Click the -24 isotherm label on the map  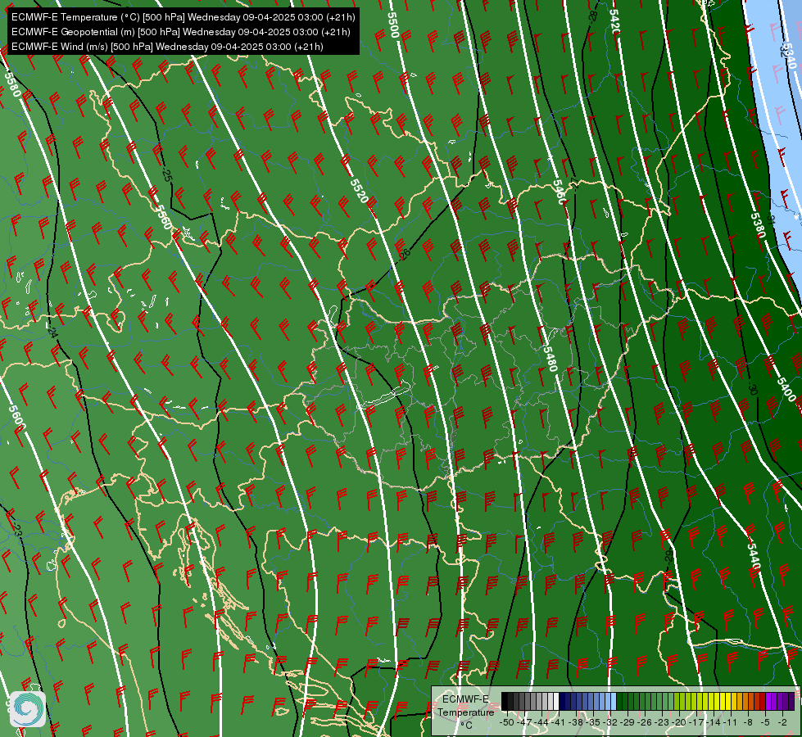[52, 332]
